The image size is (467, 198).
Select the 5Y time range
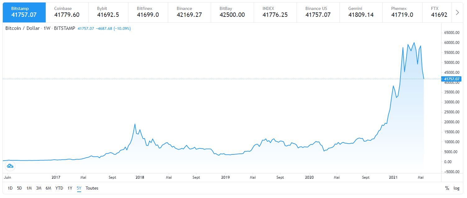(79, 188)
